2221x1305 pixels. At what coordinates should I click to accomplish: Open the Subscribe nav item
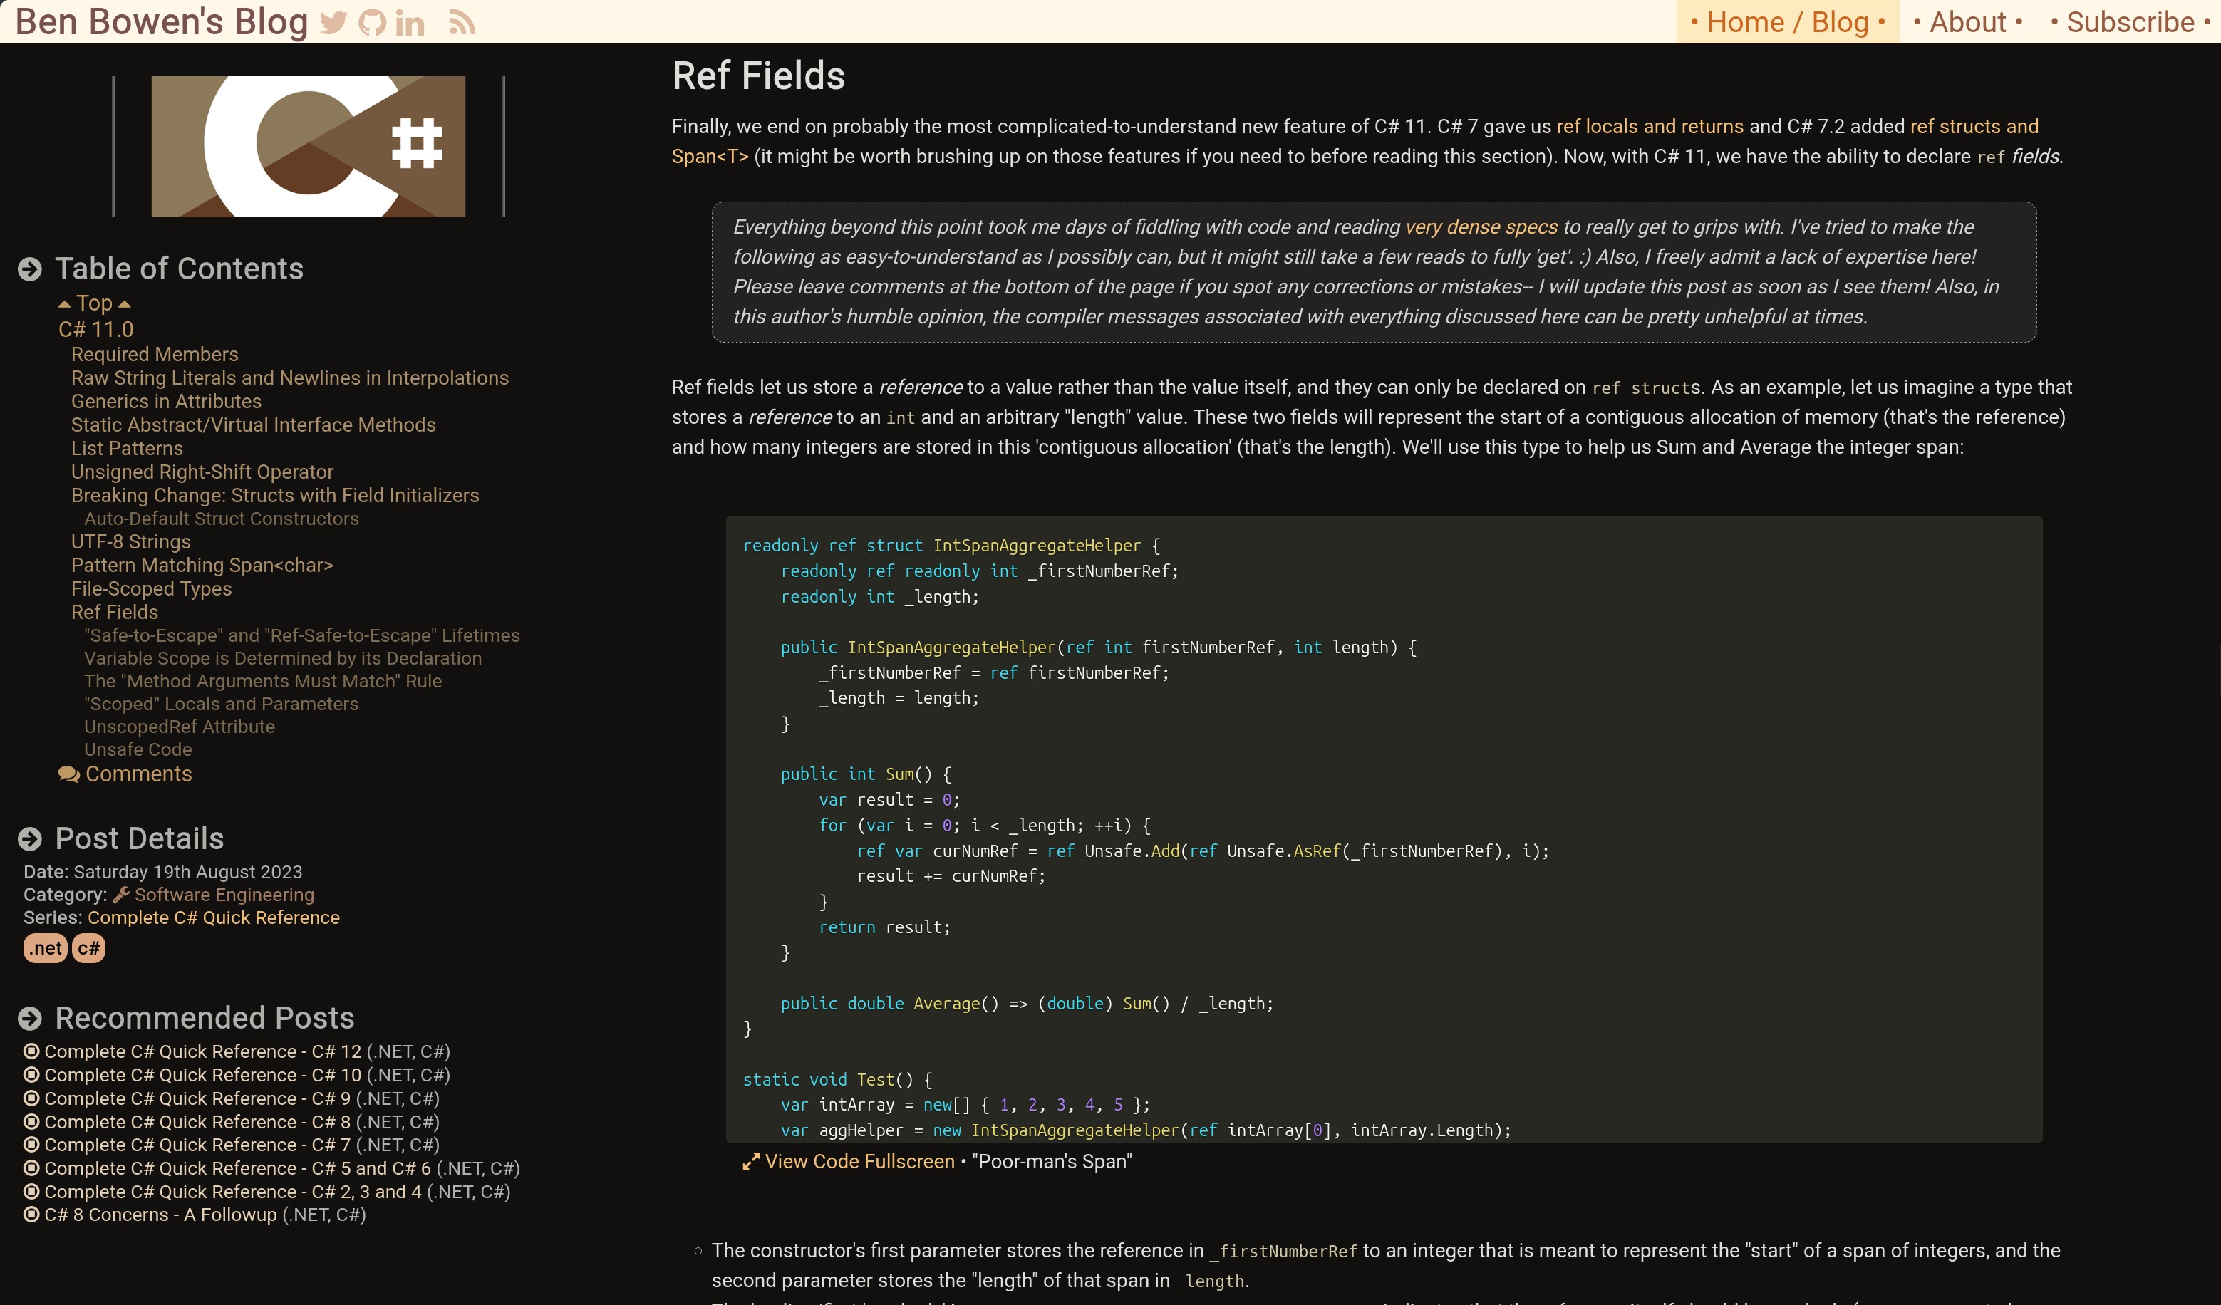[2131, 22]
